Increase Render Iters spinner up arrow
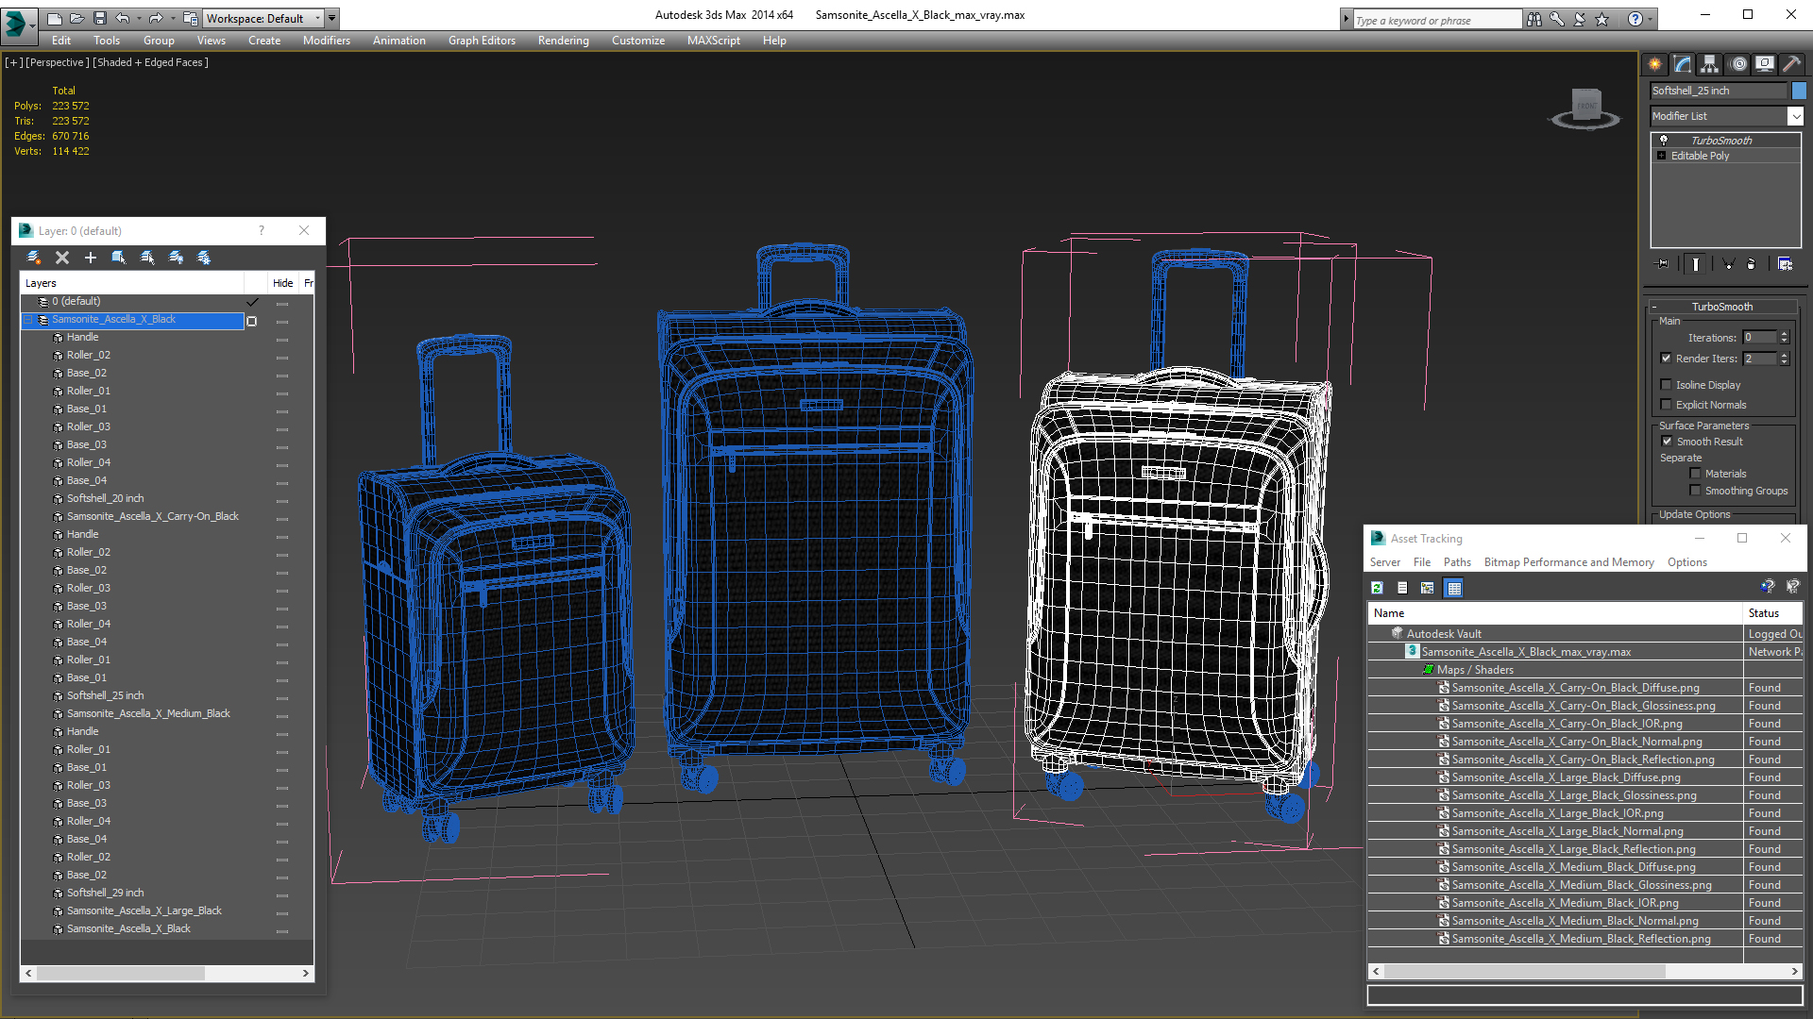1813x1019 pixels. pyautogui.click(x=1784, y=355)
